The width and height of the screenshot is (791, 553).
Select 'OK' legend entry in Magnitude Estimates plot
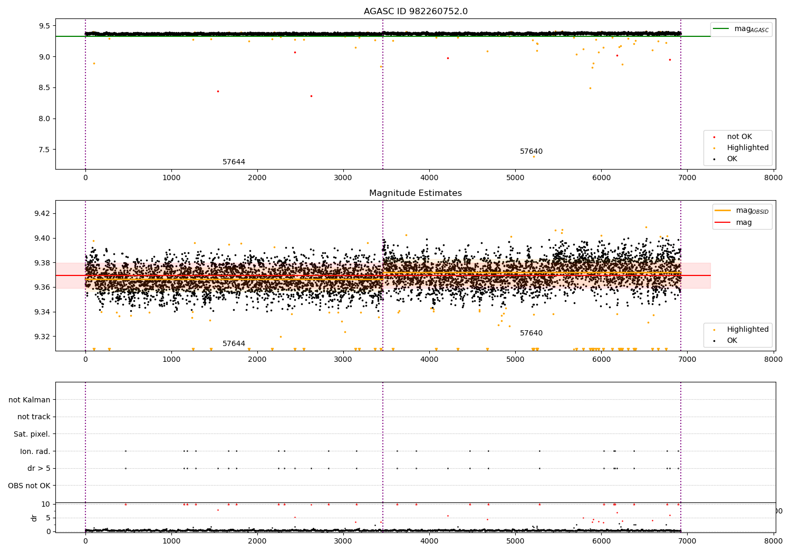(726, 341)
